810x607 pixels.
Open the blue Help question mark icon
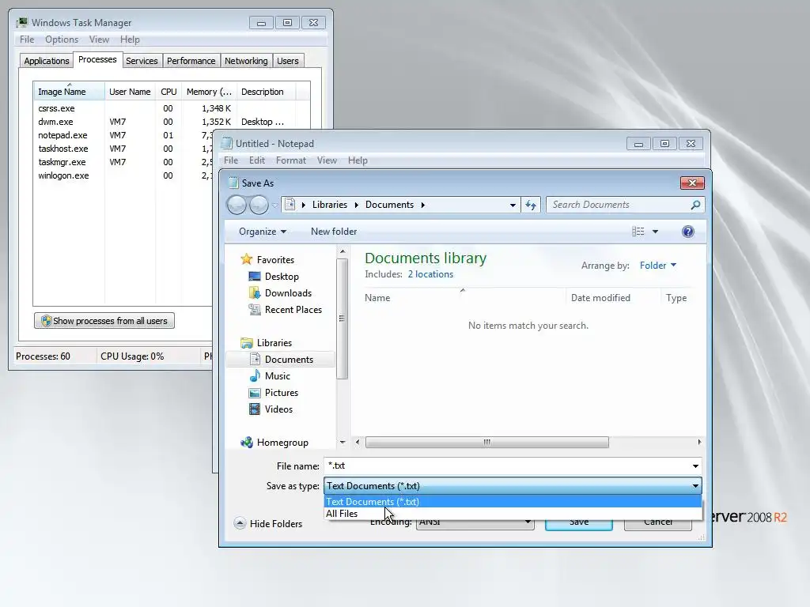point(687,232)
